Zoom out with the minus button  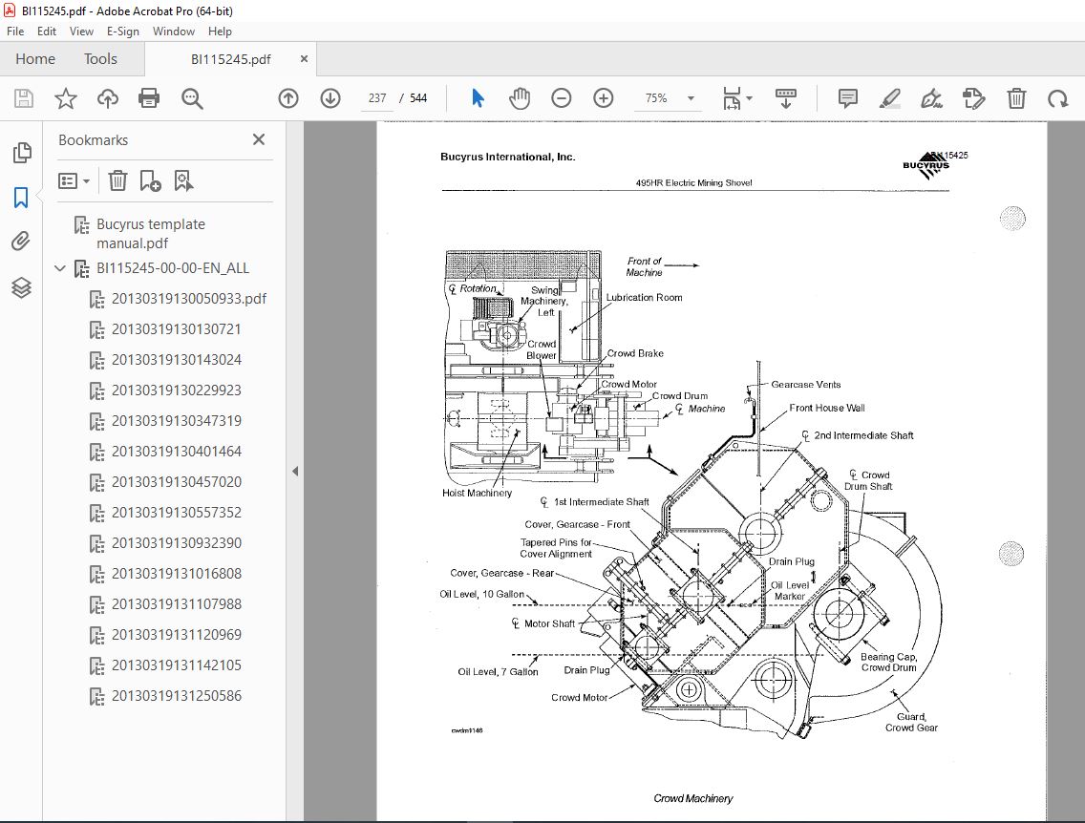(x=562, y=98)
